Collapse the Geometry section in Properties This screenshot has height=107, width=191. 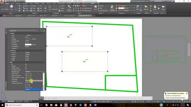click(x=44, y=51)
